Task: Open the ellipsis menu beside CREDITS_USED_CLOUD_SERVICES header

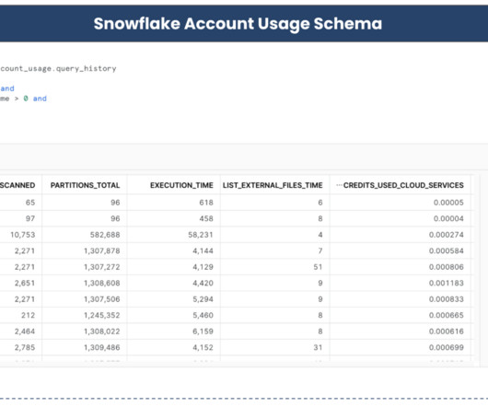Action: [339, 185]
